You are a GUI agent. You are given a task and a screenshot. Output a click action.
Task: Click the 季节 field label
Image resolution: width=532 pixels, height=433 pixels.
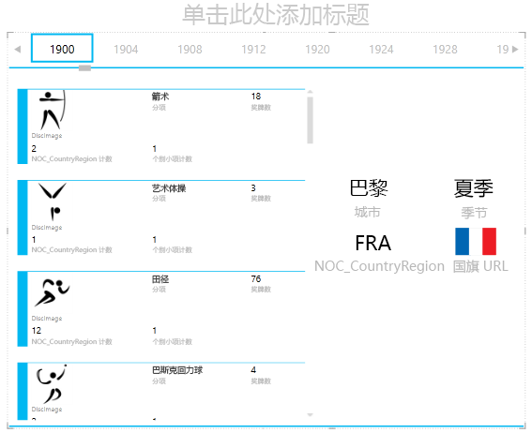[474, 213]
